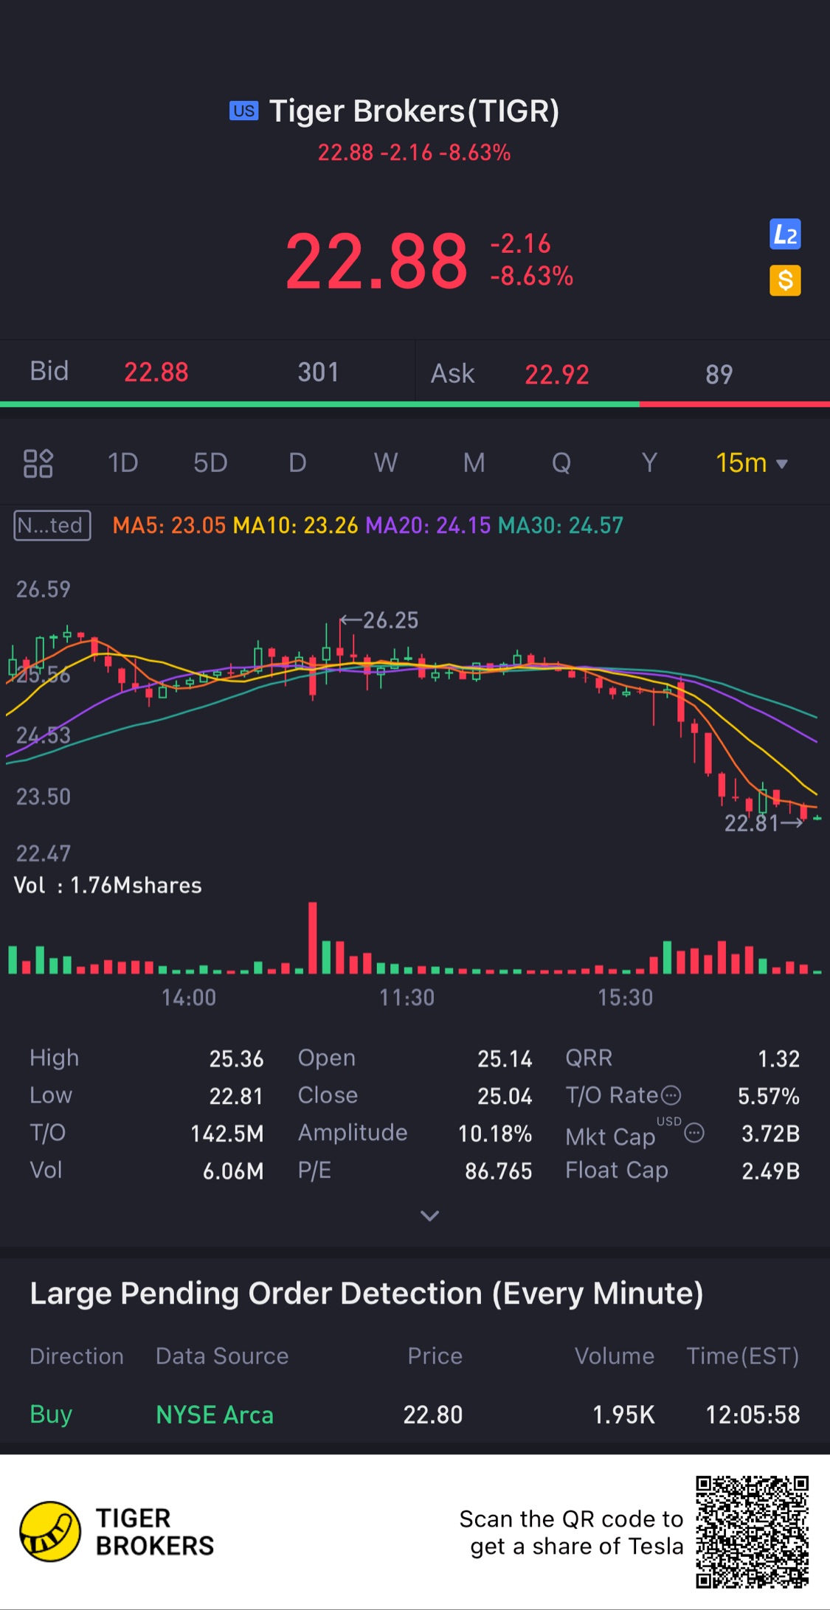Tap the pending order volume 1.95K

tap(624, 1415)
